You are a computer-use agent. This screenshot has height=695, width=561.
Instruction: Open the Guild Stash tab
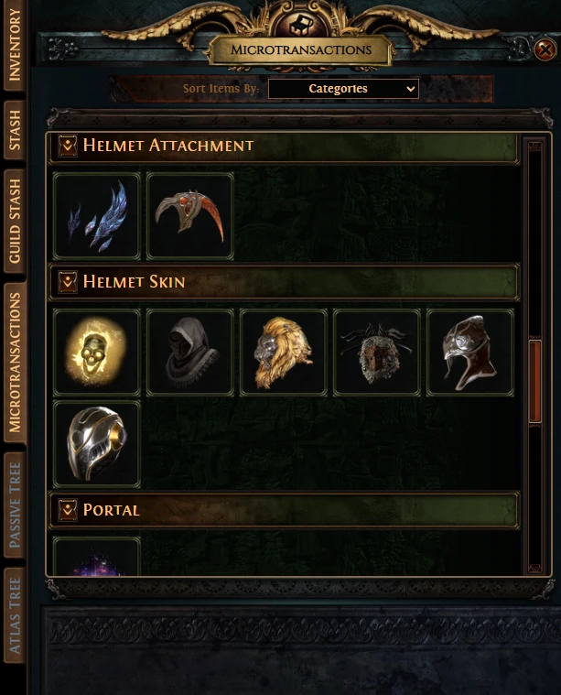14,221
